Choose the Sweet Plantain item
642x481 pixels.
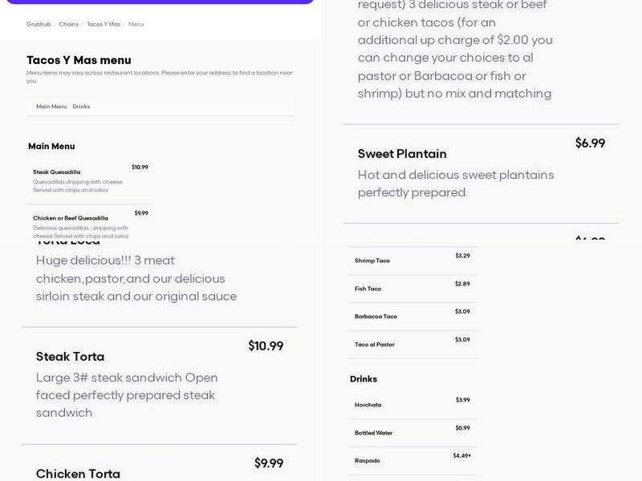(402, 154)
